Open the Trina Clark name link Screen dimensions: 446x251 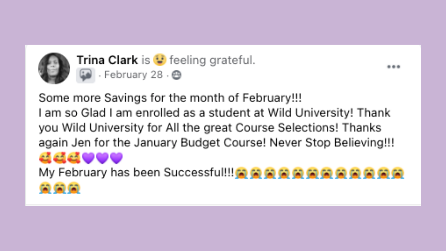107,60
